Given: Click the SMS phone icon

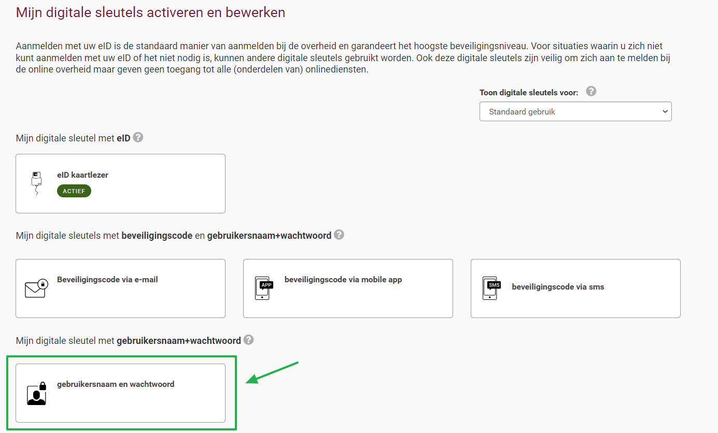Looking at the screenshot, I should click(490, 288).
